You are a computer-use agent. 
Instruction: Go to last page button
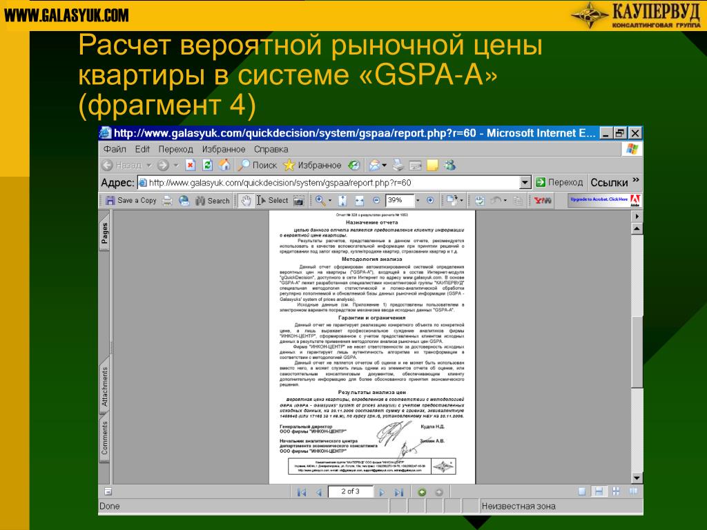click(398, 492)
